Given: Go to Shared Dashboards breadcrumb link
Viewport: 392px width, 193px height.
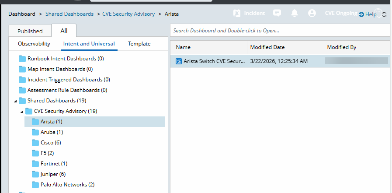Looking at the screenshot, I should pyautogui.click(x=69, y=14).
